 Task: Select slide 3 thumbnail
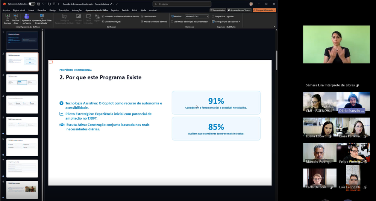click(22, 83)
